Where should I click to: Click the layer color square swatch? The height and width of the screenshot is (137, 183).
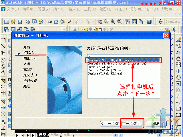[100, 30]
